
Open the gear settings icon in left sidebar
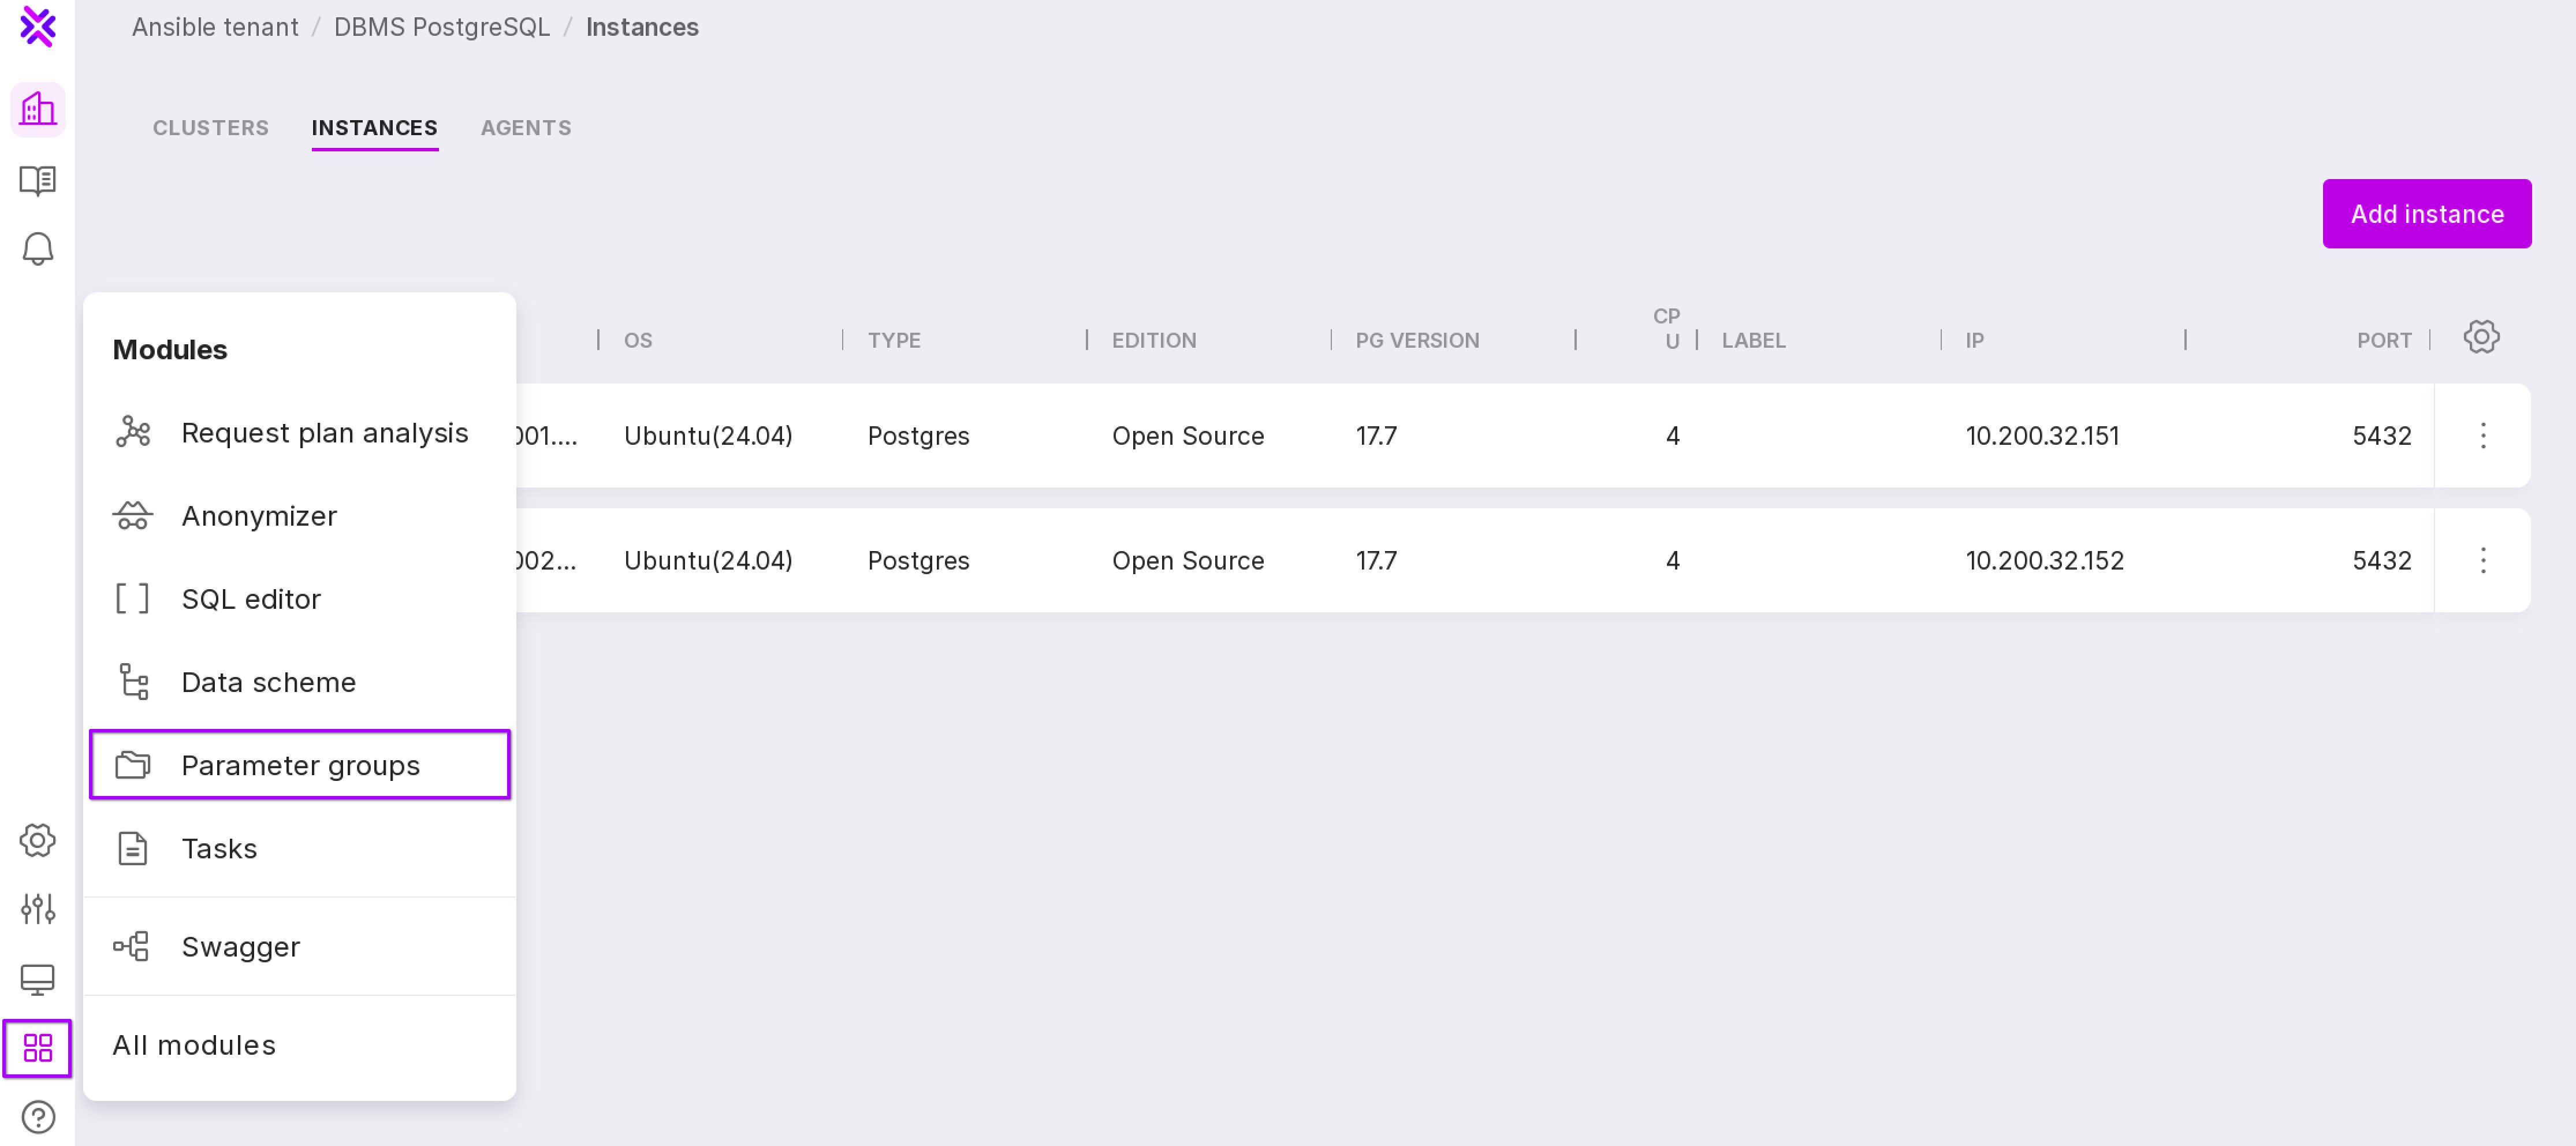(37, 839)
